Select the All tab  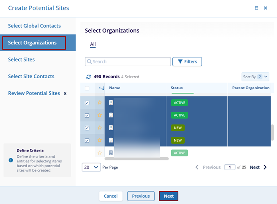[x=93, y=44]
